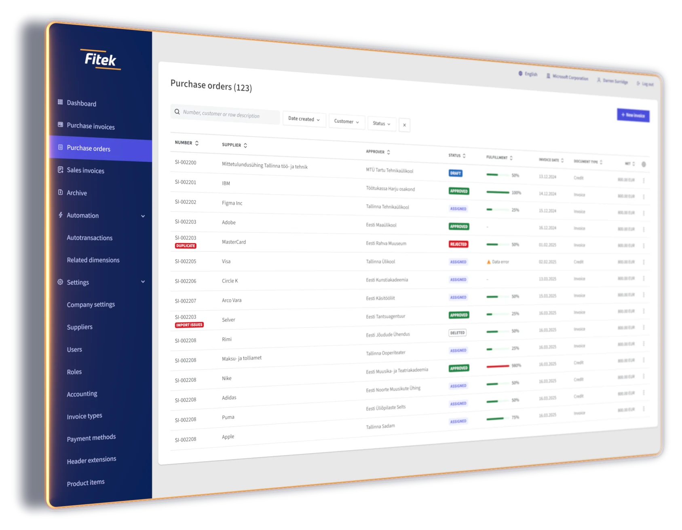Click the DUPLICATE badge under SI-002203

pos(186,246)
